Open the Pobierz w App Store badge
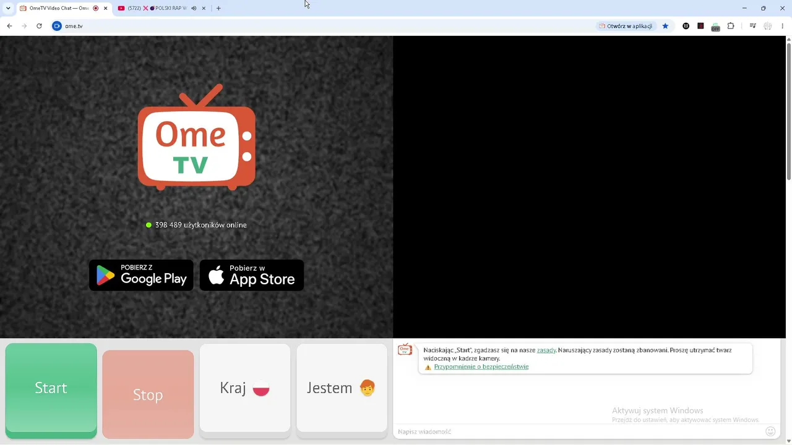This screenshot has width=792, height=445. click(252, 275)
